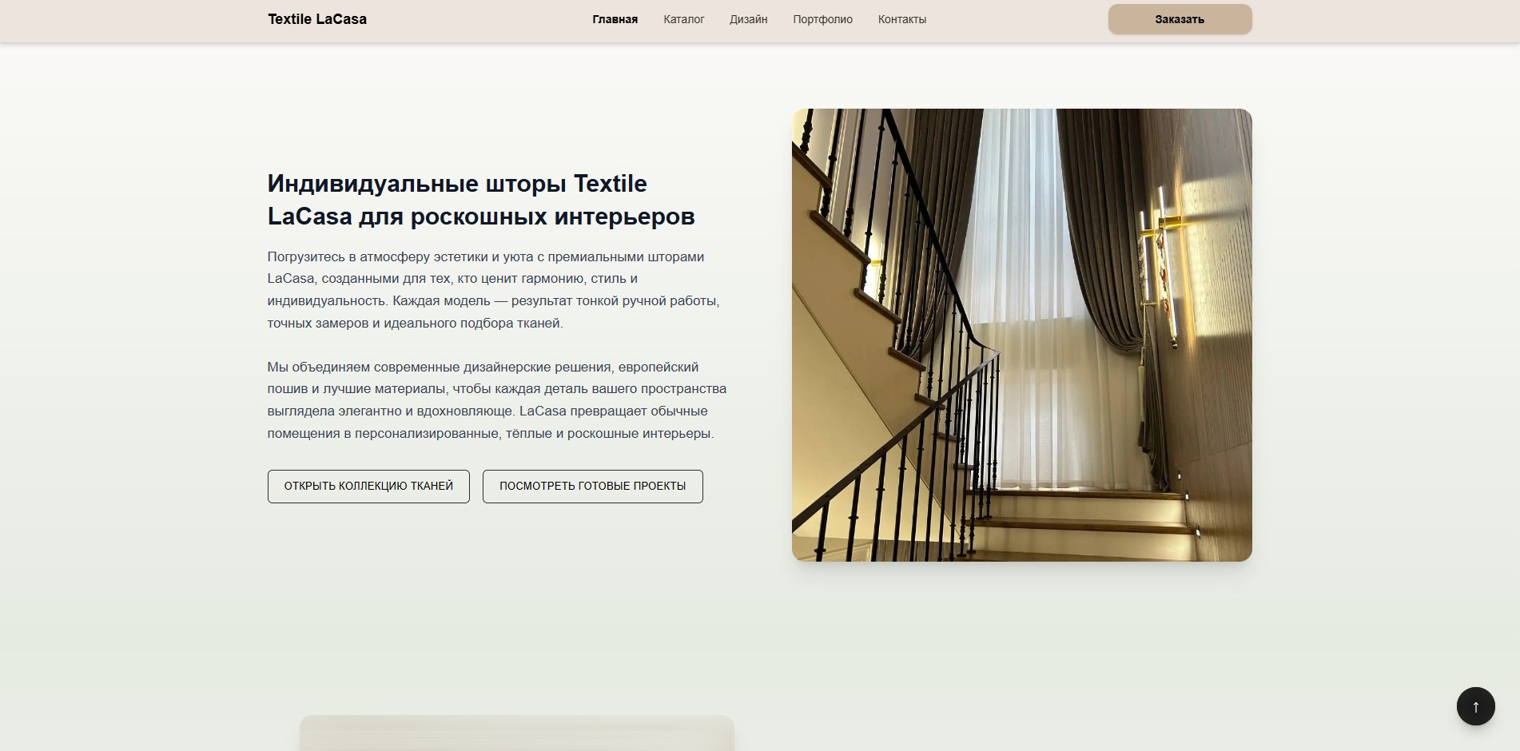Click the paragraph starting with Мы объединяем
1520x751 pixels.
[496, 400]
